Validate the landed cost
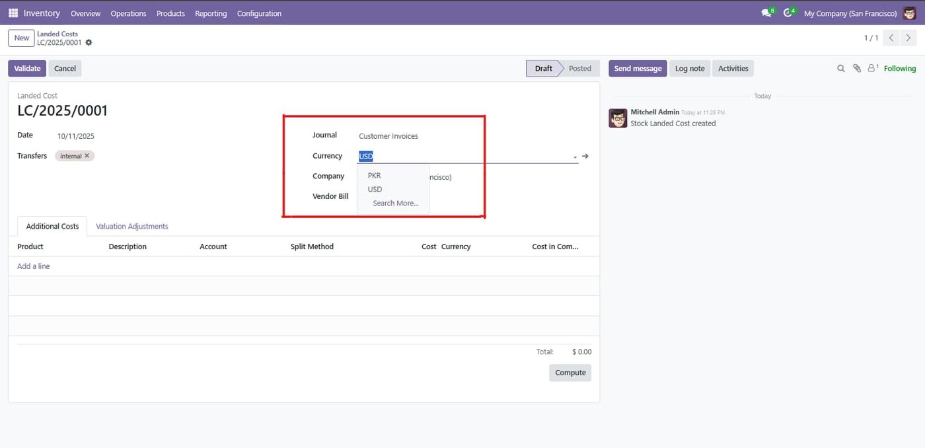Screen dimensions: 925x448 (27, 68)
